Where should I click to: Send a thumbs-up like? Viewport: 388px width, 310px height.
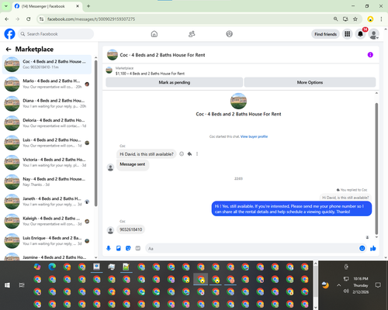(x=372, y=248)
